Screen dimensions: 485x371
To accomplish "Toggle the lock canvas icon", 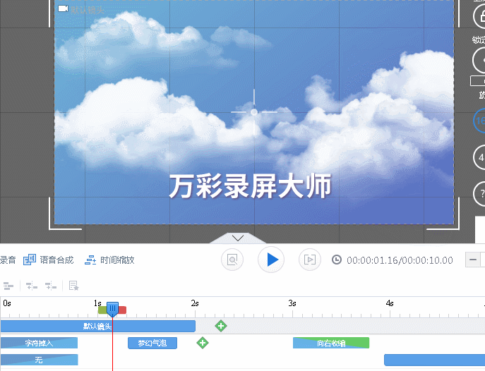I will pyautogui.click(x=480, y=16).
